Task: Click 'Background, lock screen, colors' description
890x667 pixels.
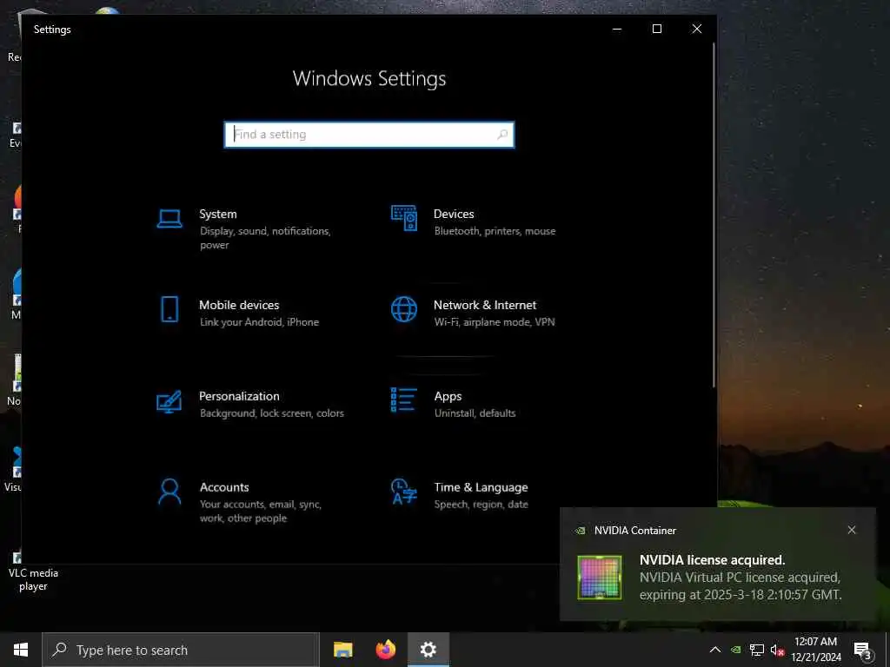Action: [272, 413]
